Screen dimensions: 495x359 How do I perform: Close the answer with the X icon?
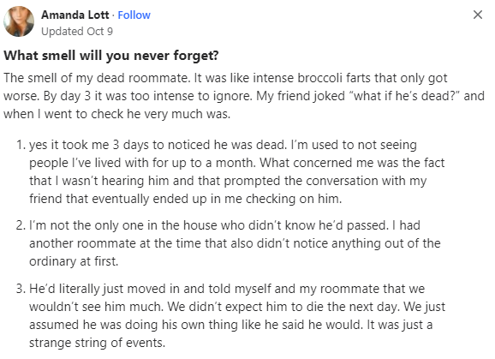(x=478, y=15)
